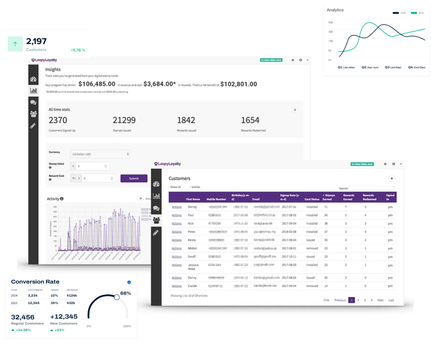This screenshot has width=431, height=345.
Task: Open Actions link for Carole
Action: pos(176,286)
